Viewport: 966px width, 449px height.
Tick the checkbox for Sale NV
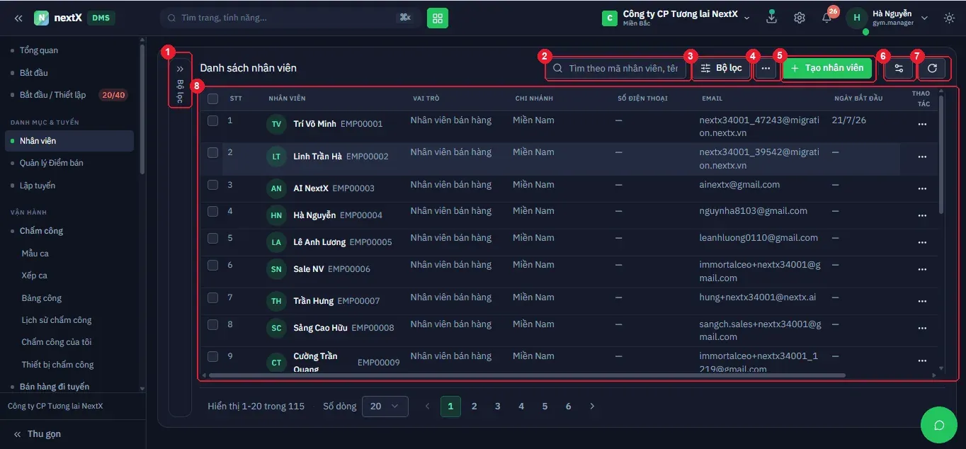pyautogui.click(x=213, y=265)
